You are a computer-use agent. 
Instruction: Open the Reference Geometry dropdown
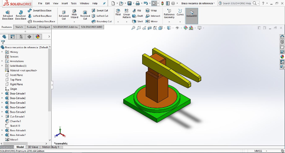point(169,22)
